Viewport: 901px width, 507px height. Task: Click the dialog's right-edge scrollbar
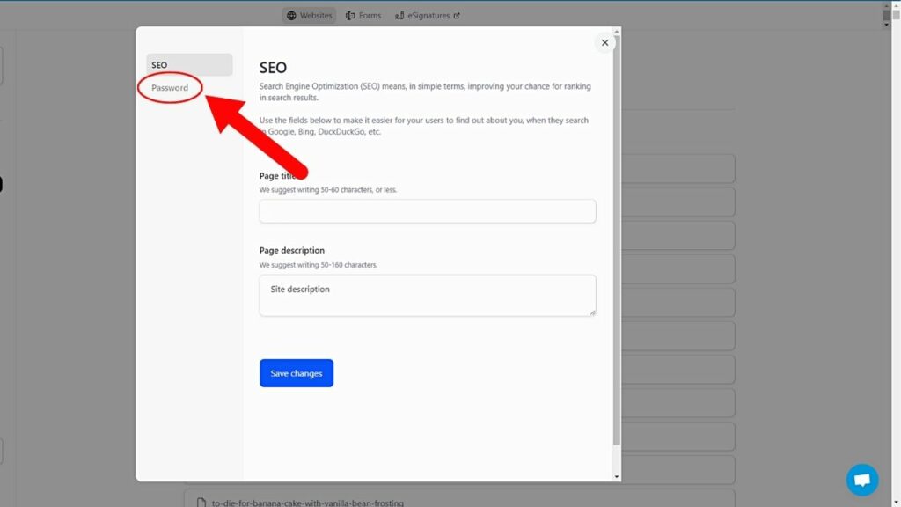(618, 255)
